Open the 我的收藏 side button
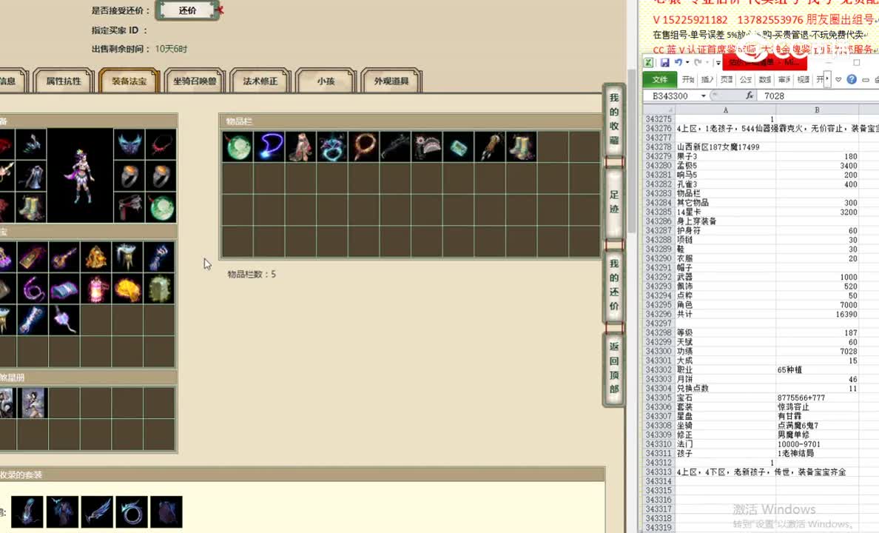The image size is (879, 533). (x=614, y=119)
